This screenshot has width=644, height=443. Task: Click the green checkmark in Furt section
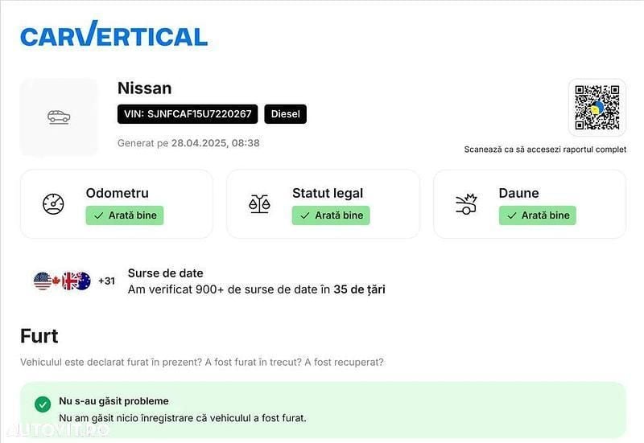pyautogui.click(x=43, y=404)
